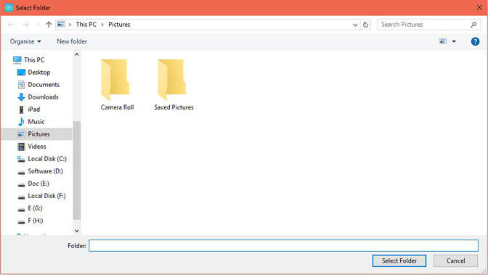This screenshot has height=275, width=488.
Task: Click the sidebar scrollbar thumb
Action: click(x=76, y=171)
